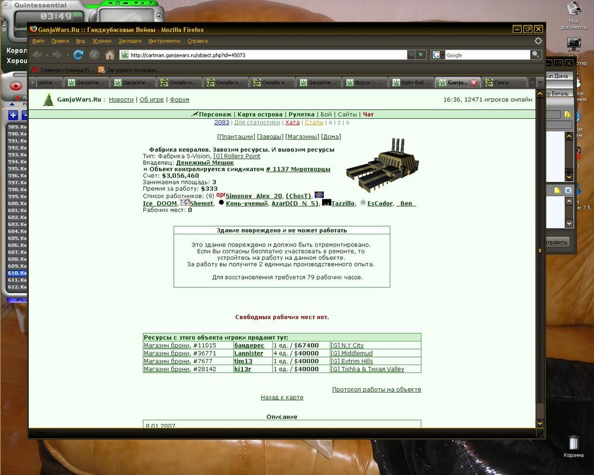Open the Правка menu

[60, 41]
